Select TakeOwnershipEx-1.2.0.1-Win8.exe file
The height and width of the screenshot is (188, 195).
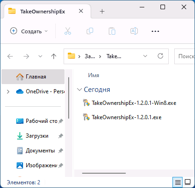click(x=130, y=103)
